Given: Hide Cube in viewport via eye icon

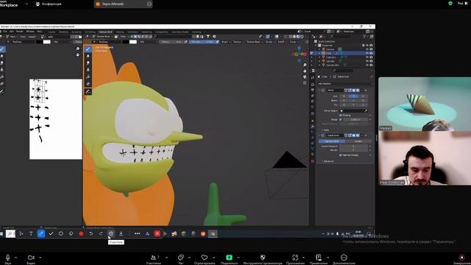Looking at the screenshot, I should click(x=367, y=53).
